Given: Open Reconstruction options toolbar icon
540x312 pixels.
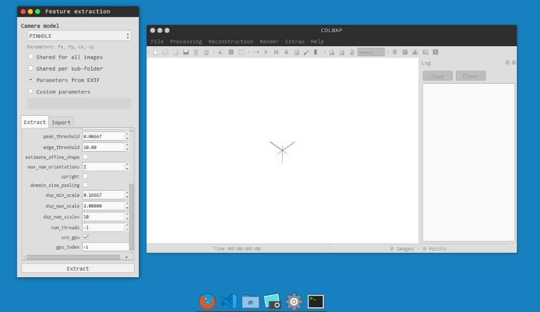Looking at the screenshot, I should pos(297,52).
